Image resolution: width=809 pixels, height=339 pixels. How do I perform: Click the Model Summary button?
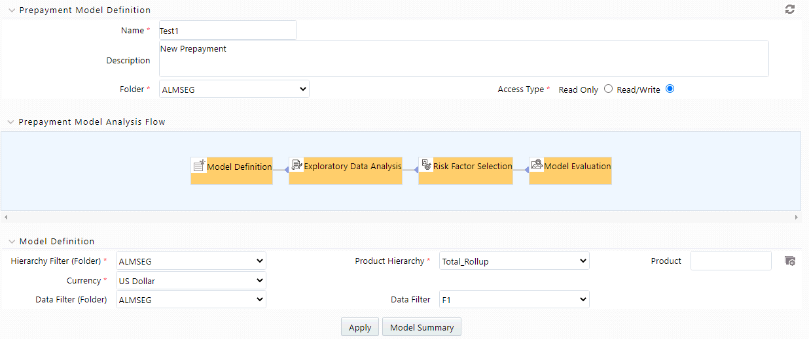(x=422, y=327)
